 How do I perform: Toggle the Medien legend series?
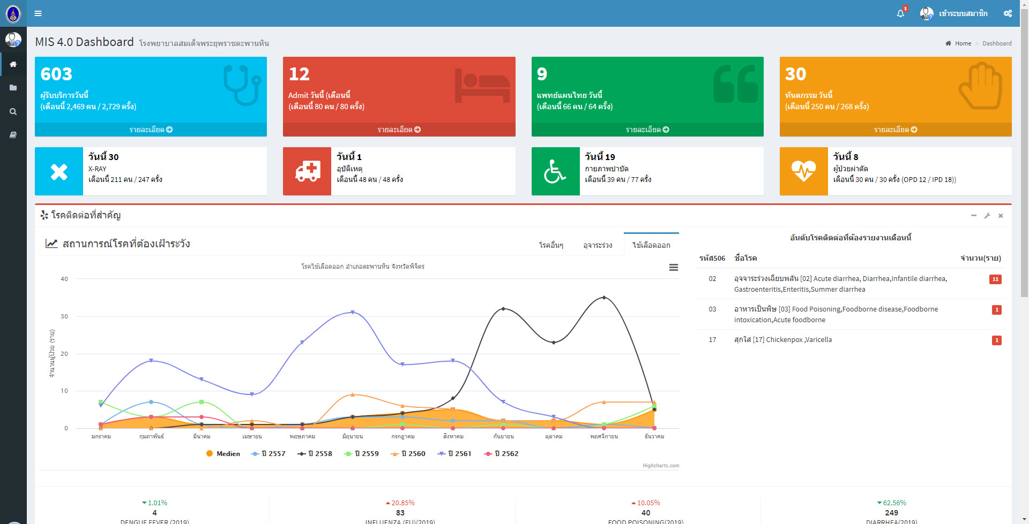(223, 453)
